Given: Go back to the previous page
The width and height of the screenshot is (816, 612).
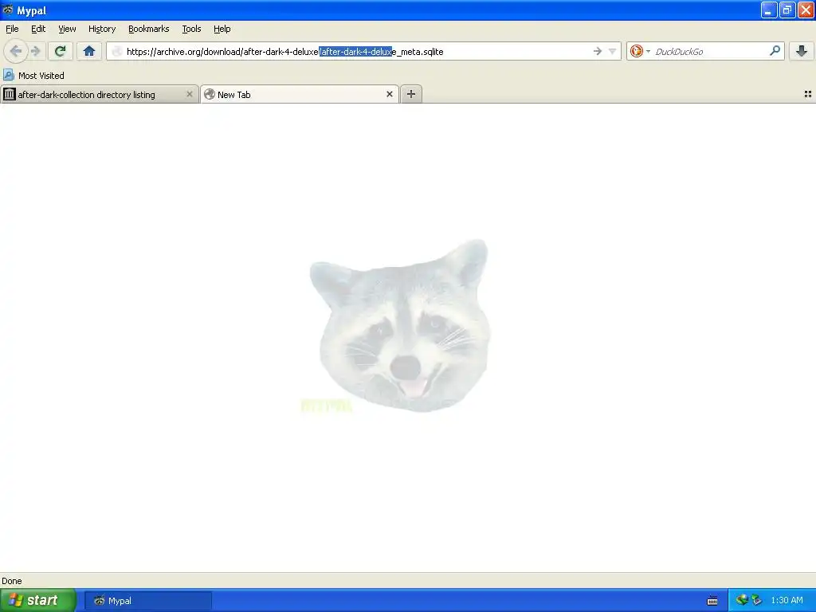Looking at the screenshot, I should click(16, 51).
